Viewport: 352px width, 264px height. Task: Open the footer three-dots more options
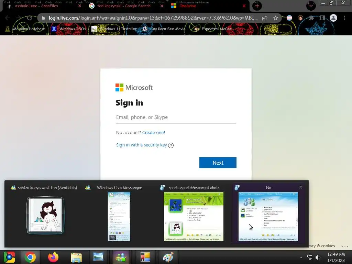345,246
